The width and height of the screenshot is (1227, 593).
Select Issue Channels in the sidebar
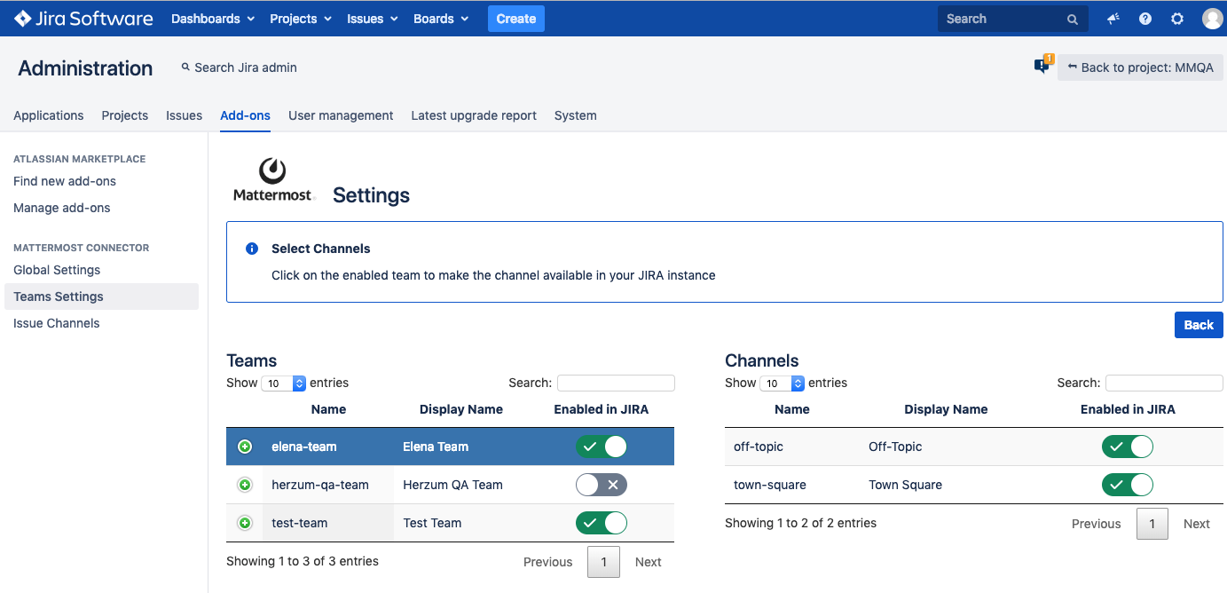tap(57, 323)
